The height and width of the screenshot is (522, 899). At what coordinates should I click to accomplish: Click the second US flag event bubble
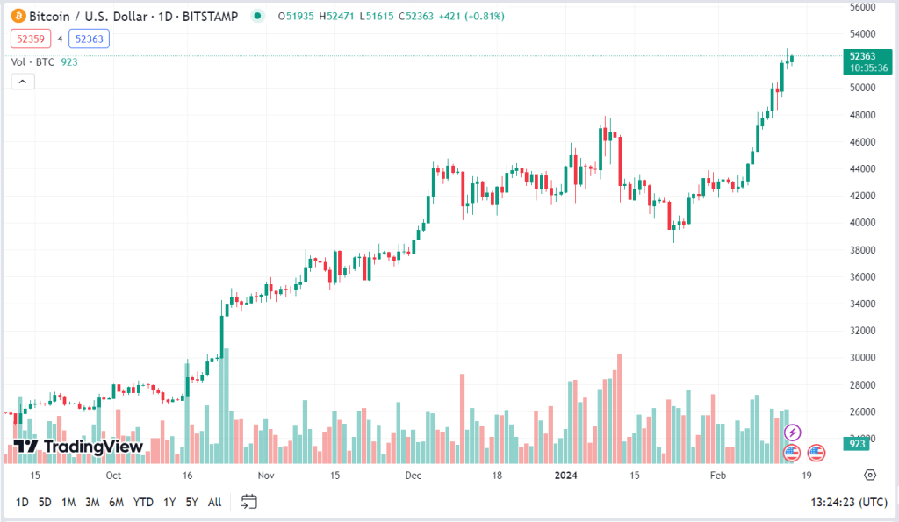[x=816, y=453]
